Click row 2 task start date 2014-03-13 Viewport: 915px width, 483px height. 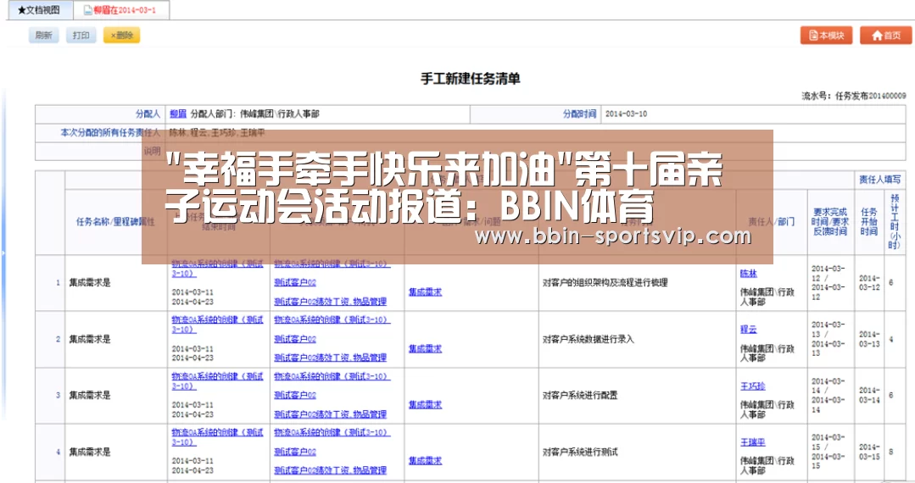869,339
